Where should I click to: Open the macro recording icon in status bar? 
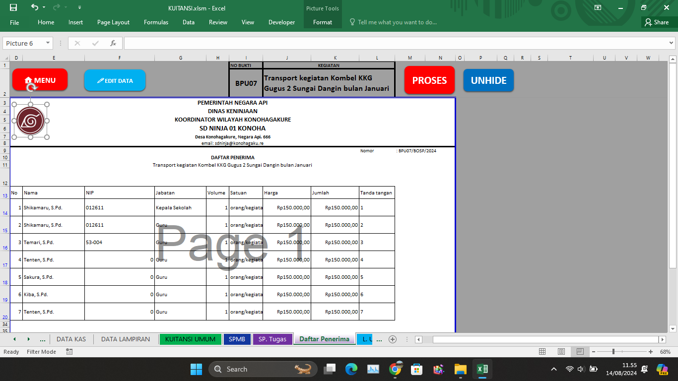pyautogui.click(x=69, y=352)
